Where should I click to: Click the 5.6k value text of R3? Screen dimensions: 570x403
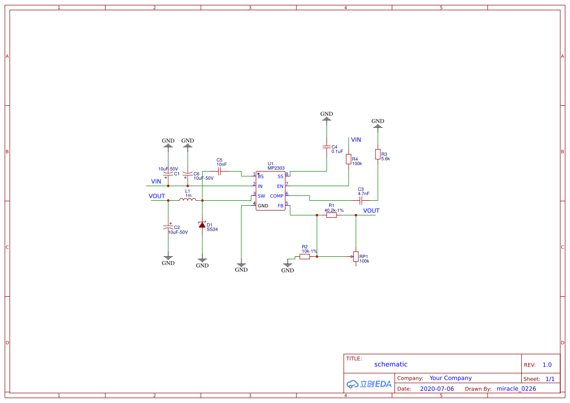385,159
